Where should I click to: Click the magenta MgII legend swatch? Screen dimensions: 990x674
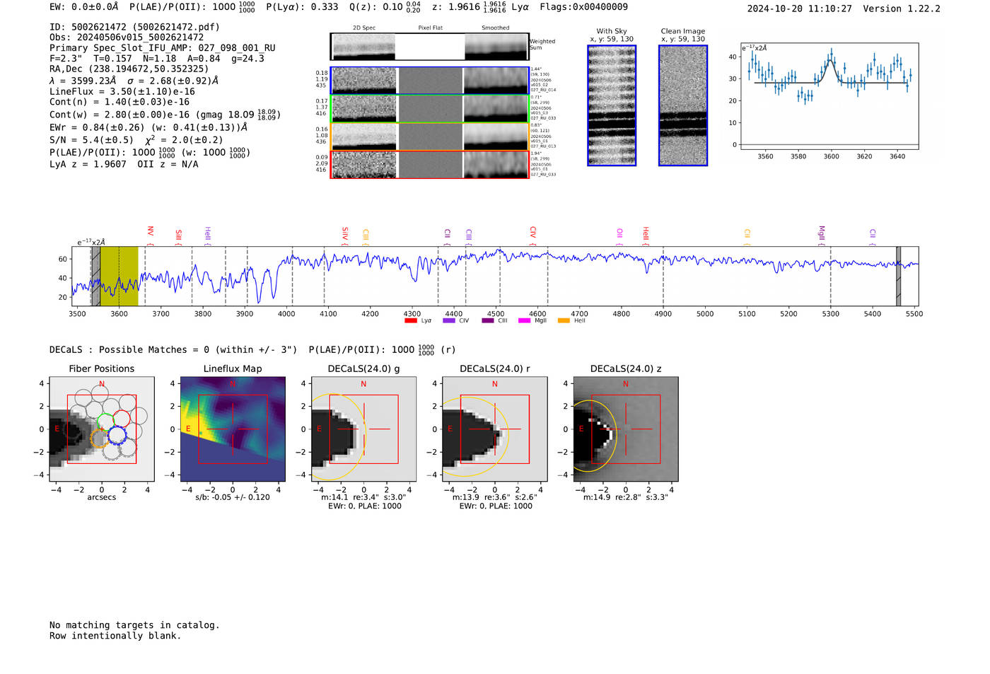click(x=524, y=321)
